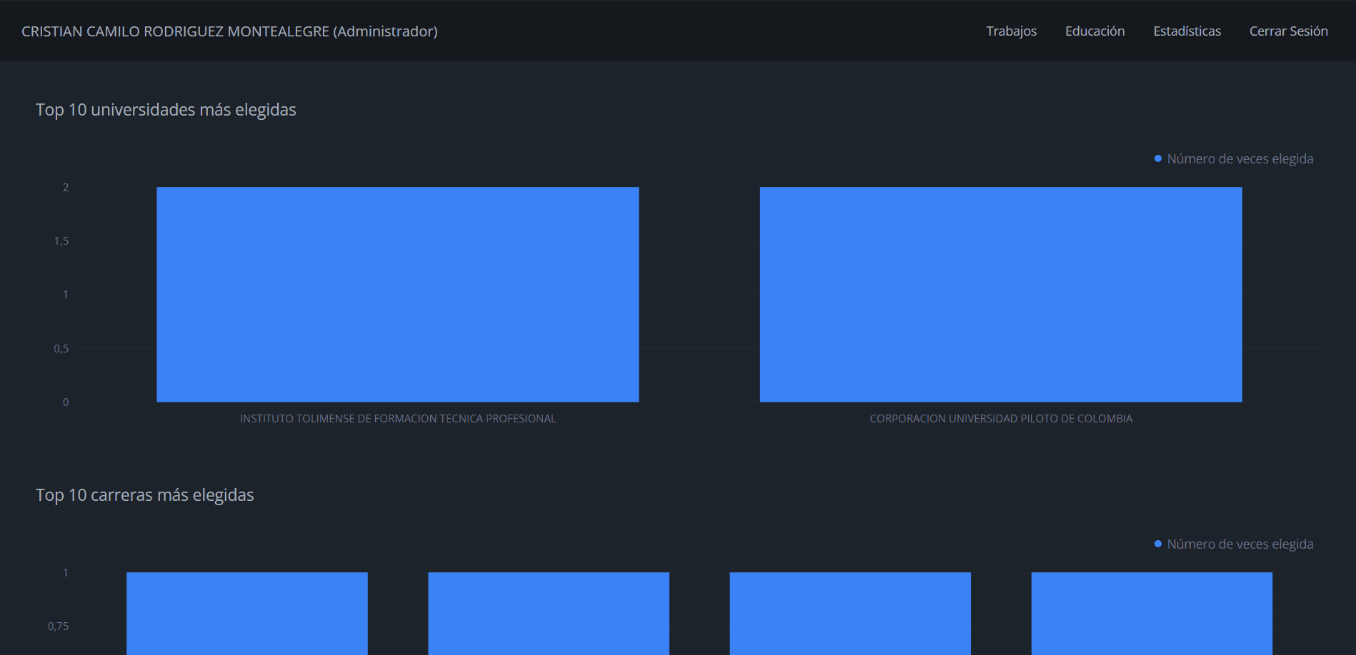Viewport: 1356px width, 655px height.
Task: Click the '0,75' y-axis value in careers chart
Action: pos(59,626)
